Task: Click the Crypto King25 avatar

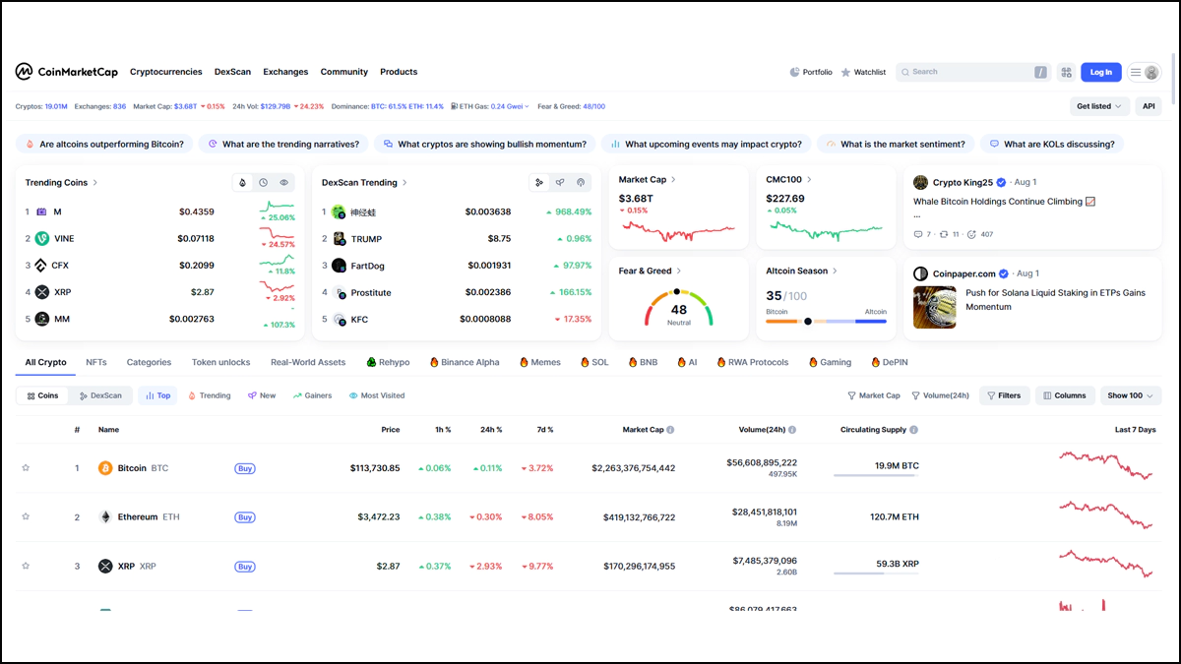Action: point(920,182)
